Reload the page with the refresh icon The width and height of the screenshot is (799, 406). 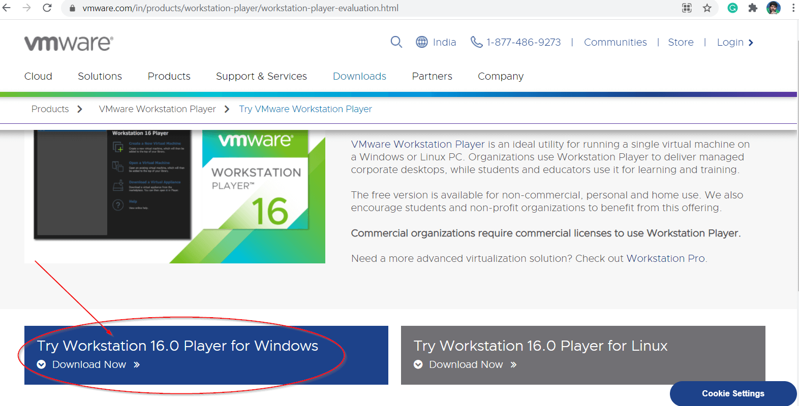point(47,8)
